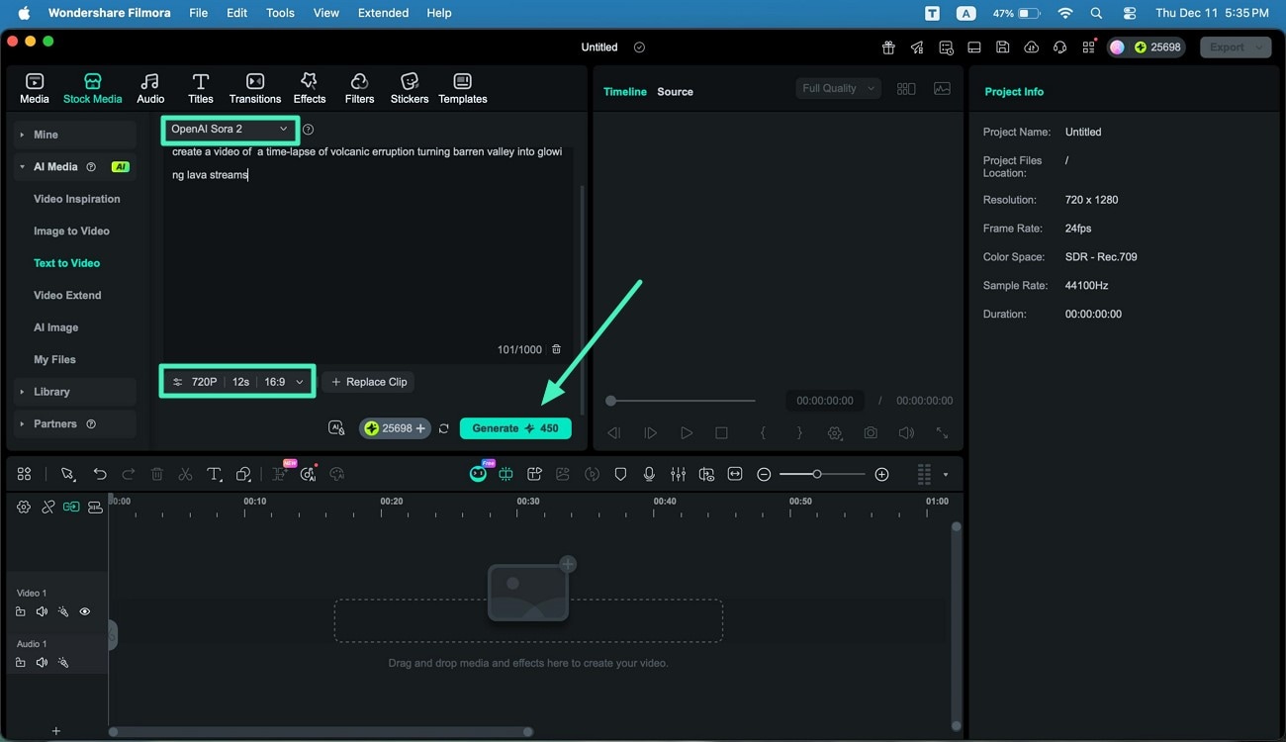Toggle the link/unlink clips icon
Image resolution: width=1286 pixels, height=742 pixels.
pyautogui.click(x=47, y=507)
